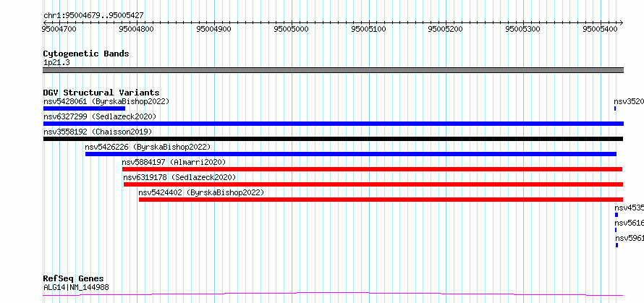Click the red nsv5884197 variant bar
This screenshot has width=644, height=303.
click(x=372, y=169)
